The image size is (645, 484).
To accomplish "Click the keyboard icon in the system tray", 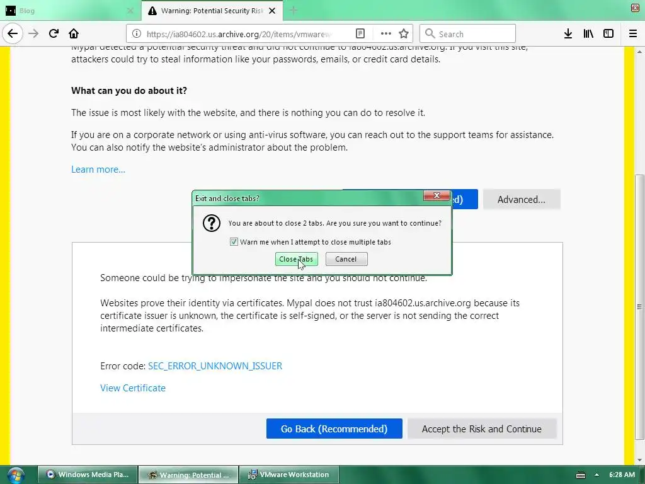I will 580,475.
